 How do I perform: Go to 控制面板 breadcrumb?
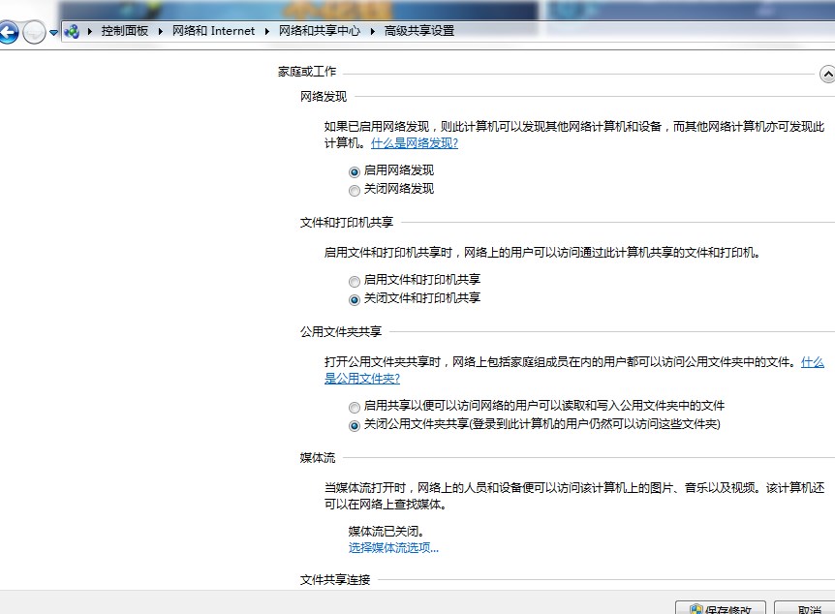pyautogui.click(x=125, y=31)
